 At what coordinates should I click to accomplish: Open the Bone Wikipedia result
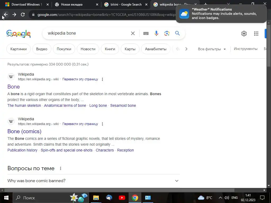tap(13, 87)
